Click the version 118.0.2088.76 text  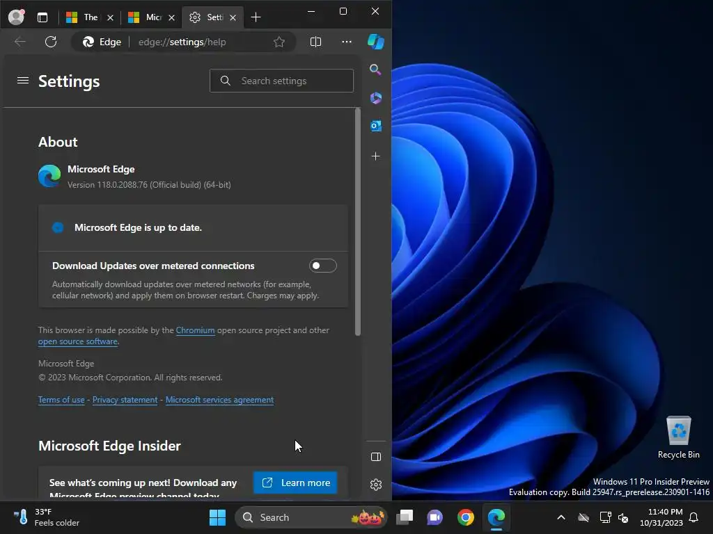(x=149, y=185)
